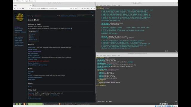191x107 pixels.
Task: Click the clock in the taskbar
Action: click(173, 104)
